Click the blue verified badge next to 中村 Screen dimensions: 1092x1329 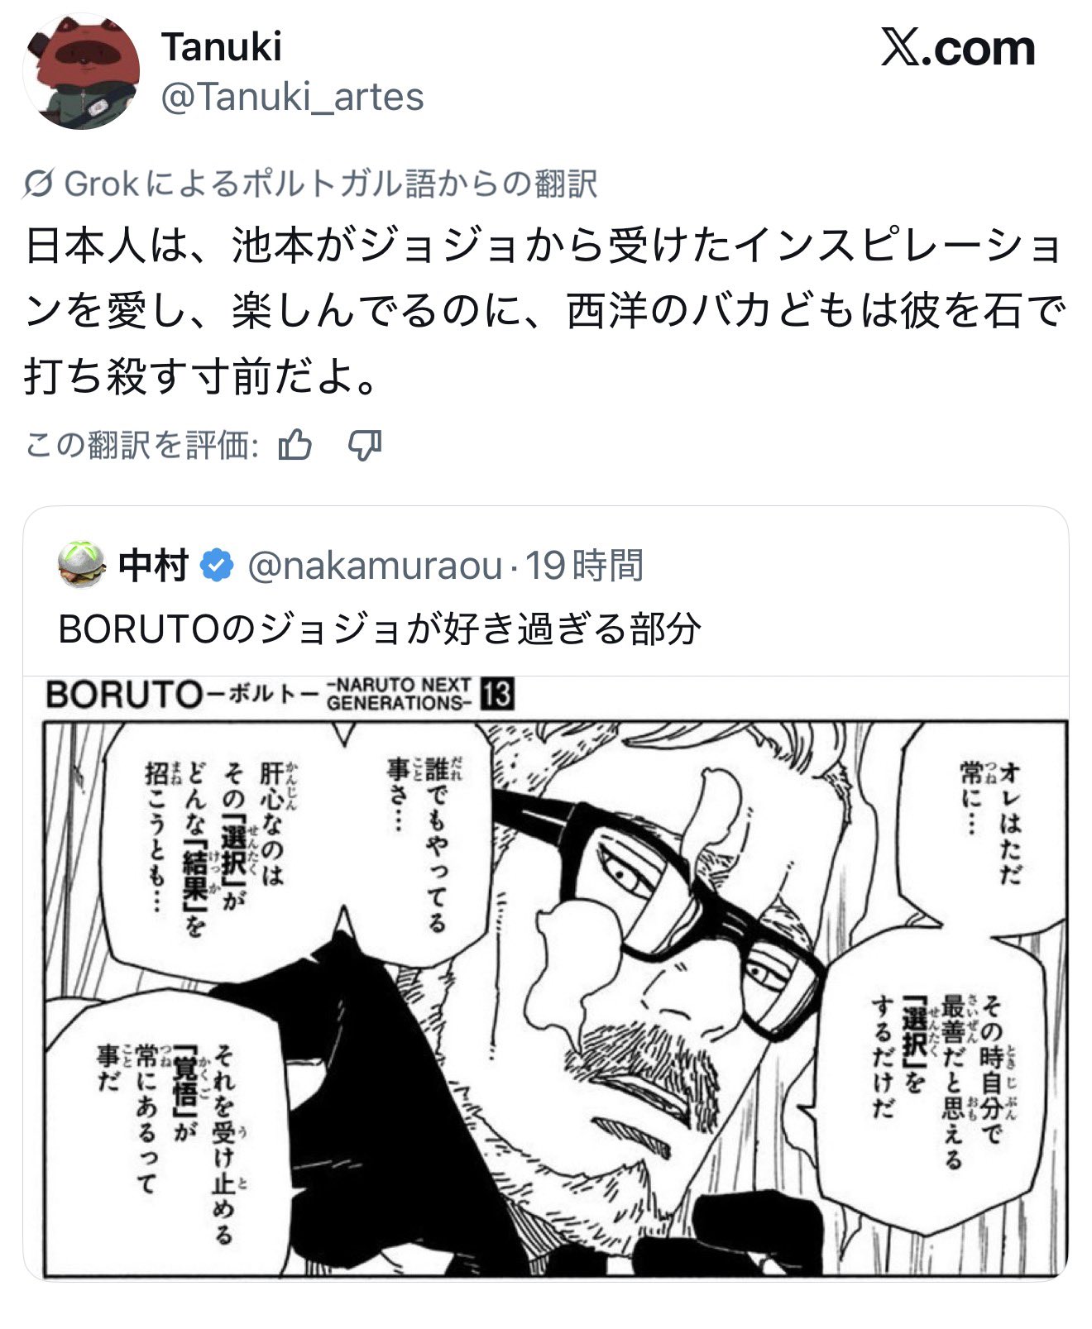(x=218, y=566)
